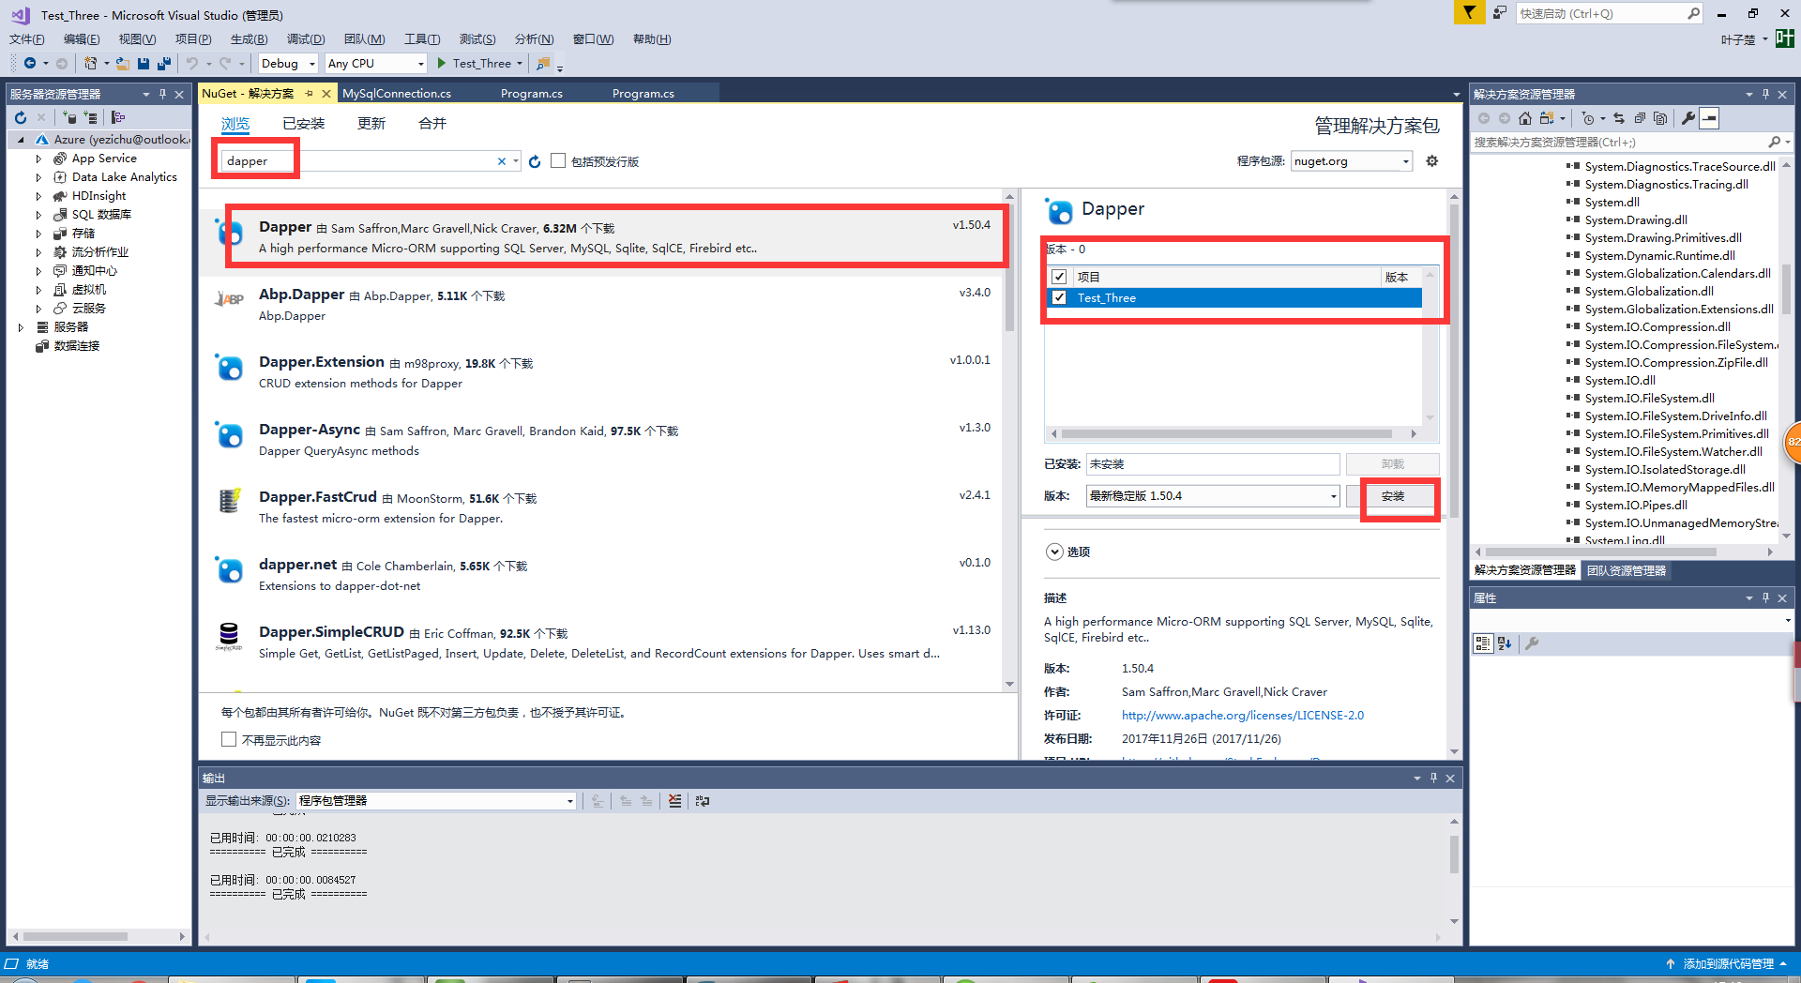The image size is (1801, 983).
Task: Switch to Team Explorer tab
Action: coord(1627,570)
